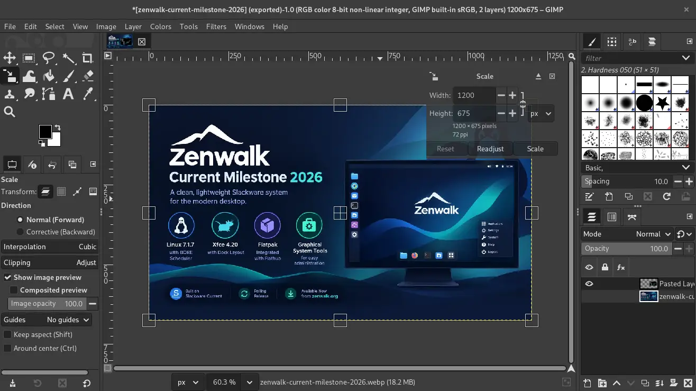
Task: Toggle the Quick Mask button
Action: pos(108,368)
